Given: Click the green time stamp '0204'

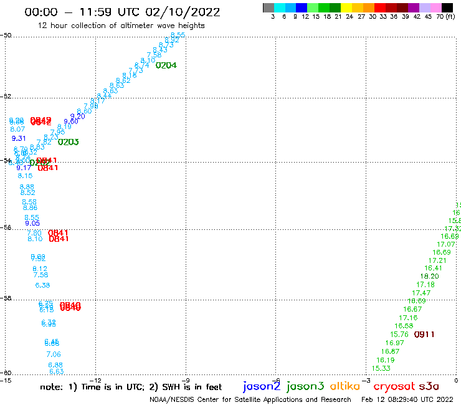Looking at the screenshot, I should click(x=166, y=65).
